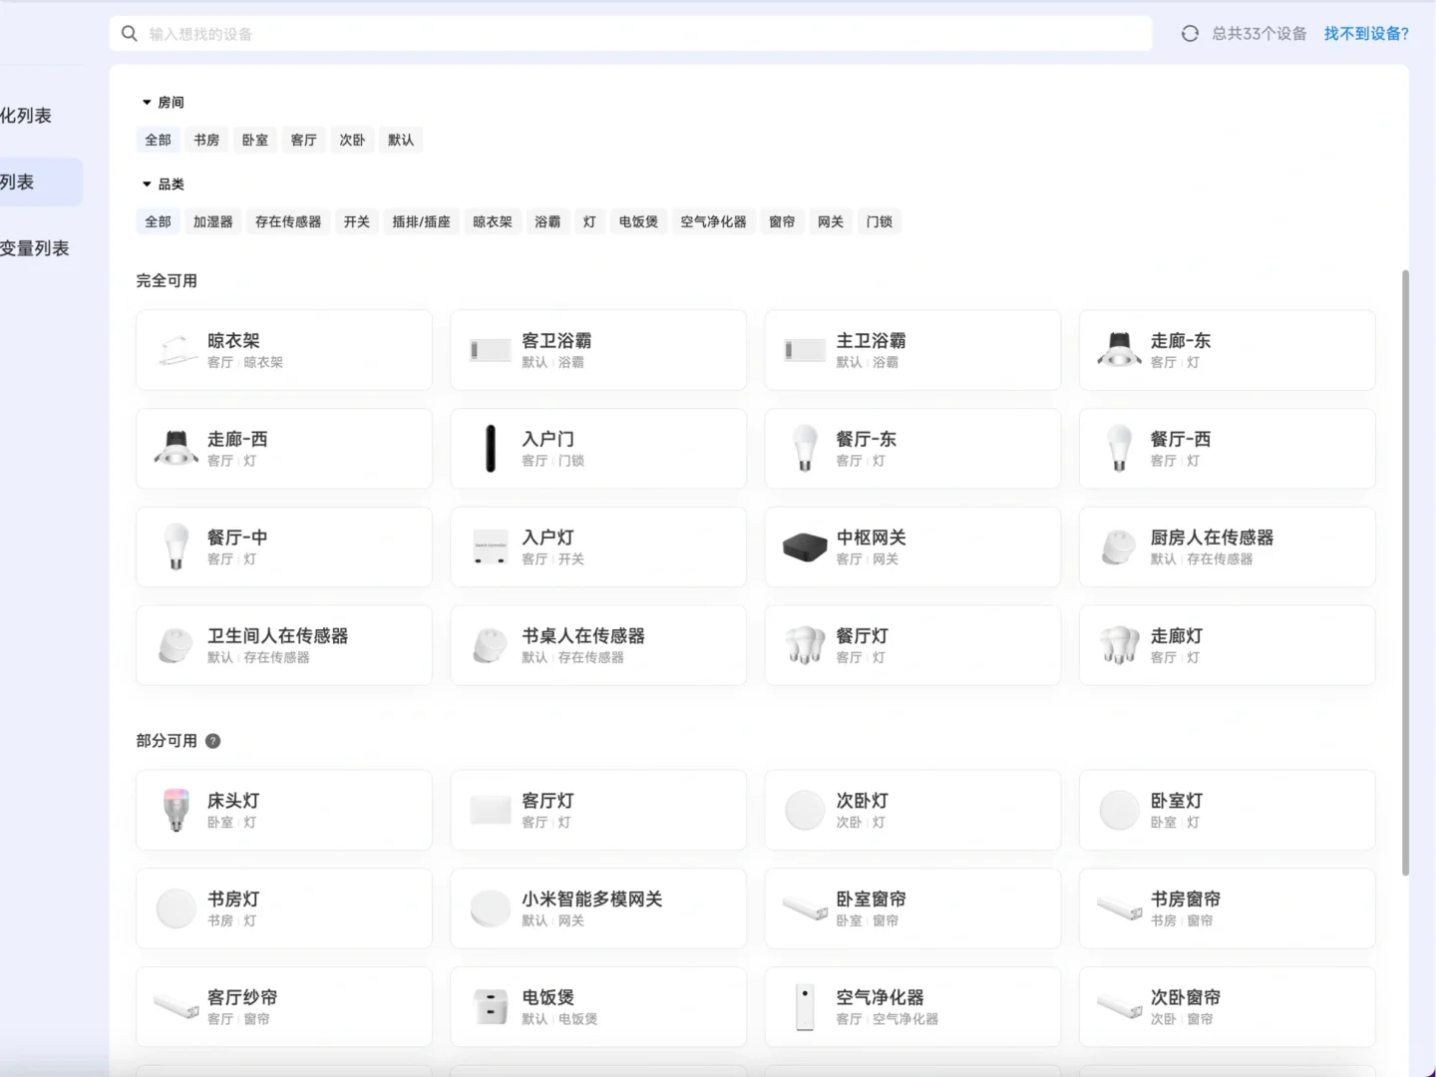Toggle the 卧室 room filter
Viewport: 1436px width, 1077px height.
254,140
